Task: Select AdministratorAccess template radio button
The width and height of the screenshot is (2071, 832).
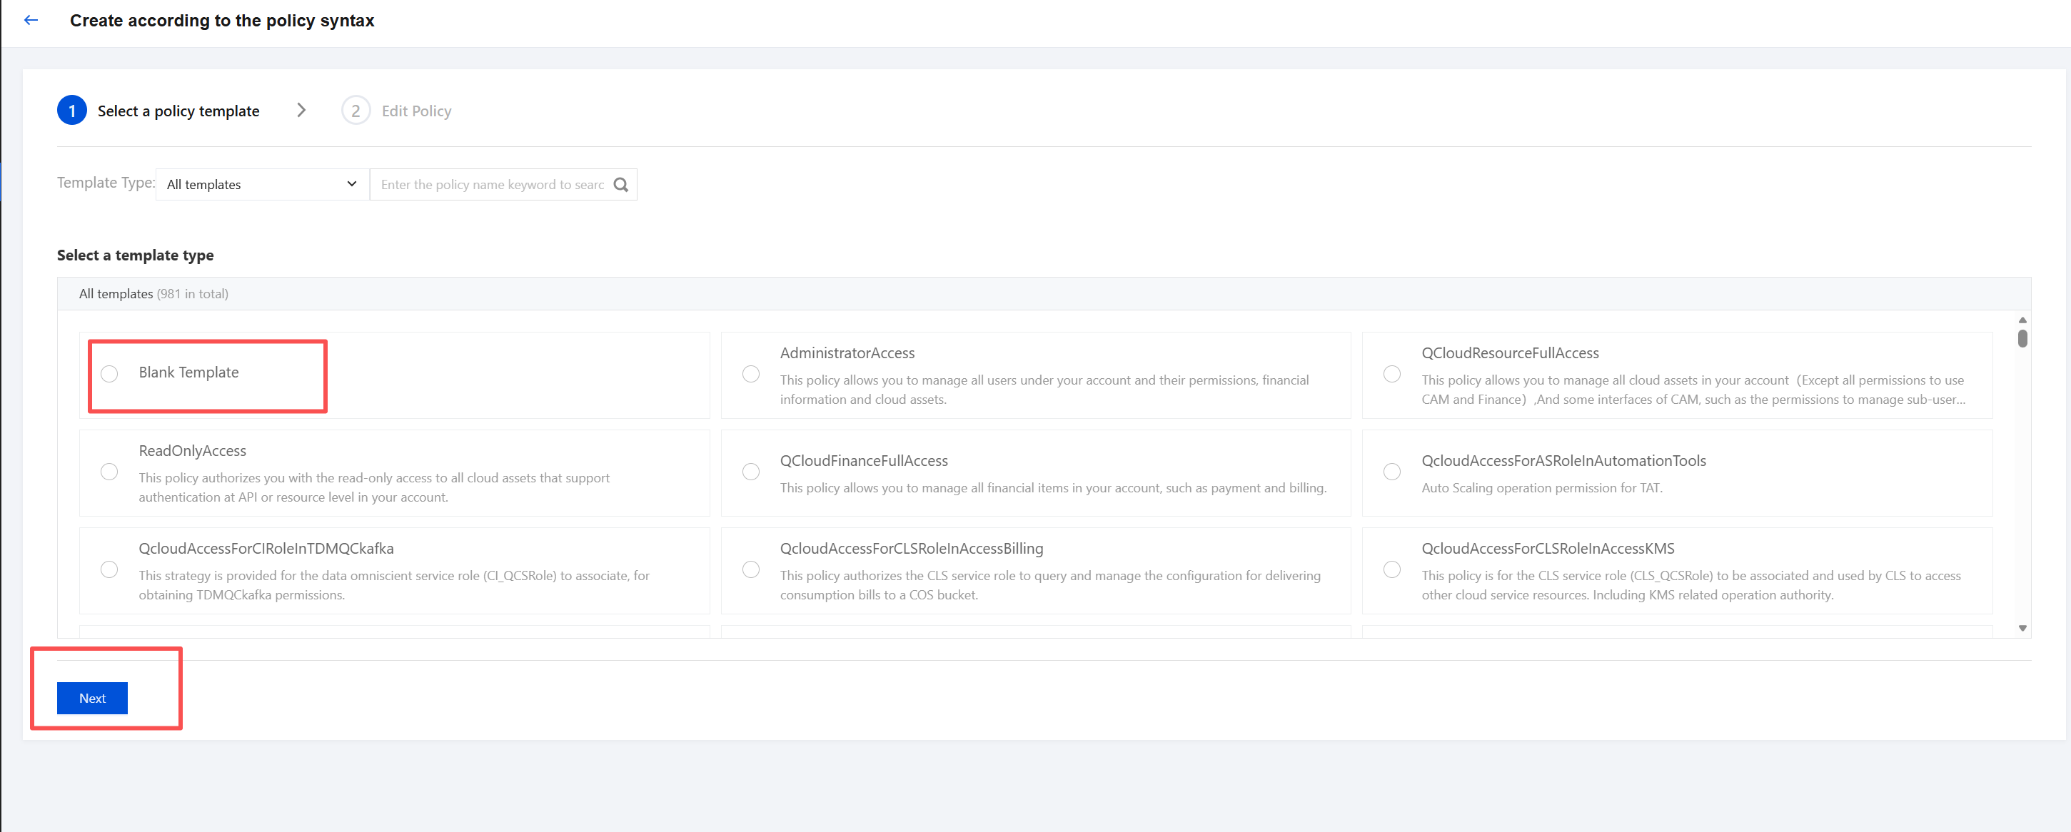Action: [x=750, y=374]
